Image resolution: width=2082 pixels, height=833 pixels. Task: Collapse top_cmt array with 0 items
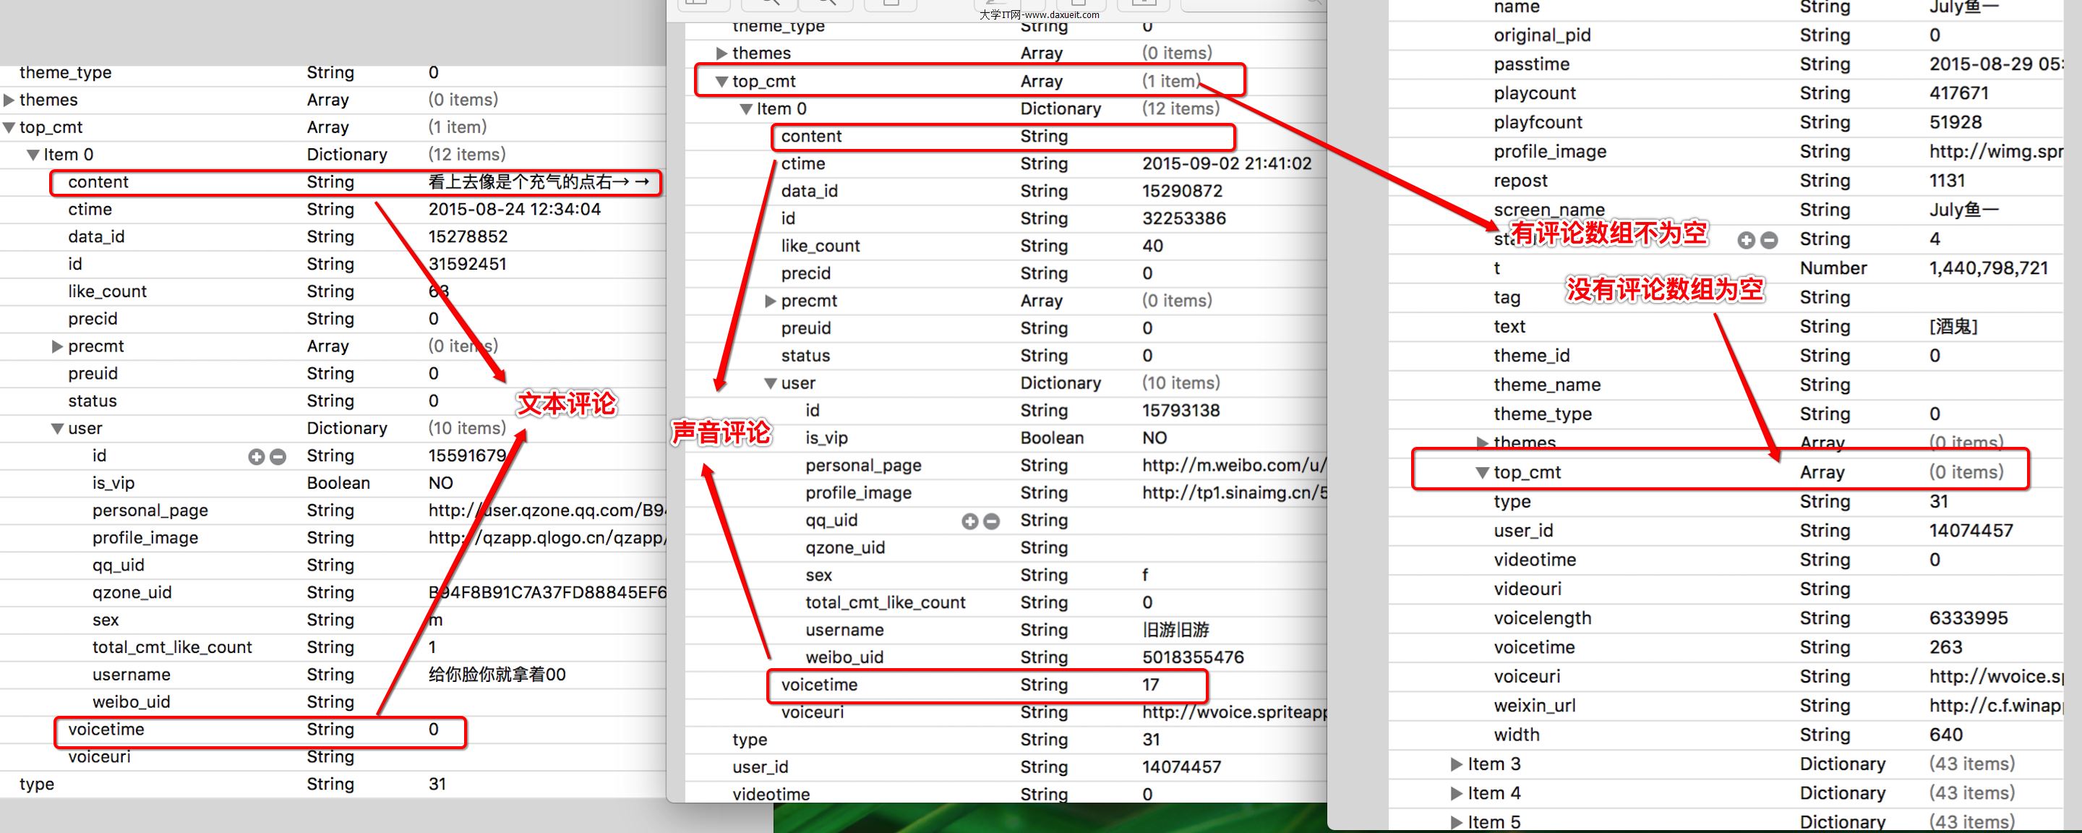[x=1481, y=473]
